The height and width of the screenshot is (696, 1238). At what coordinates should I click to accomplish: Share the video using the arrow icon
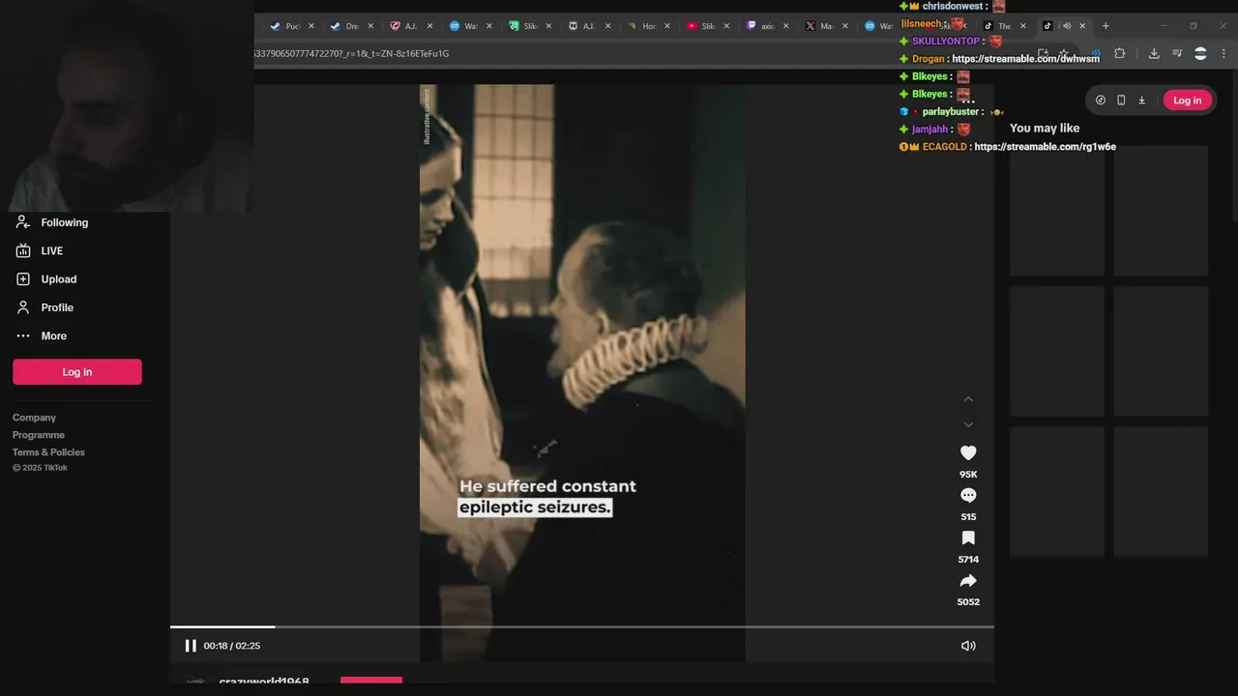pyautogui.click(x=968, y=580)
